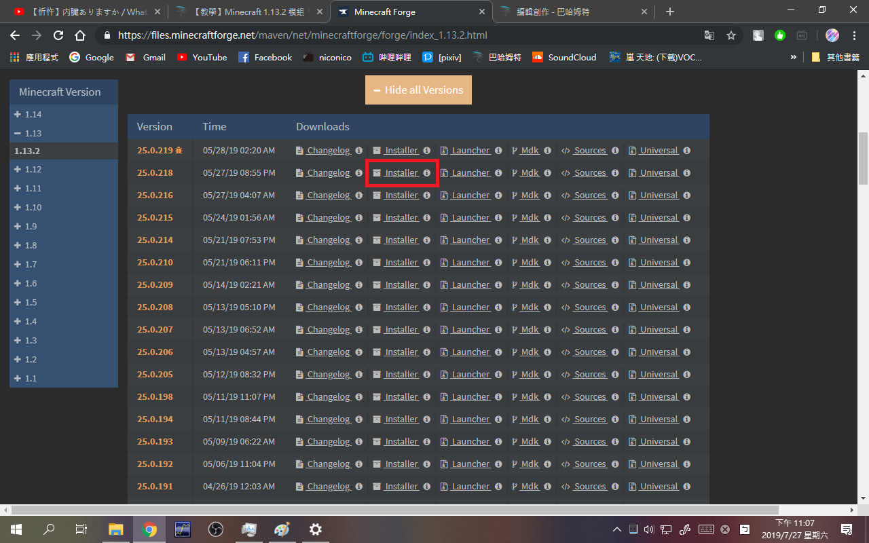Open the 應用程式 apps shortcut in bookmarks bar
This screenshot has height=543, width=869.
34,58
